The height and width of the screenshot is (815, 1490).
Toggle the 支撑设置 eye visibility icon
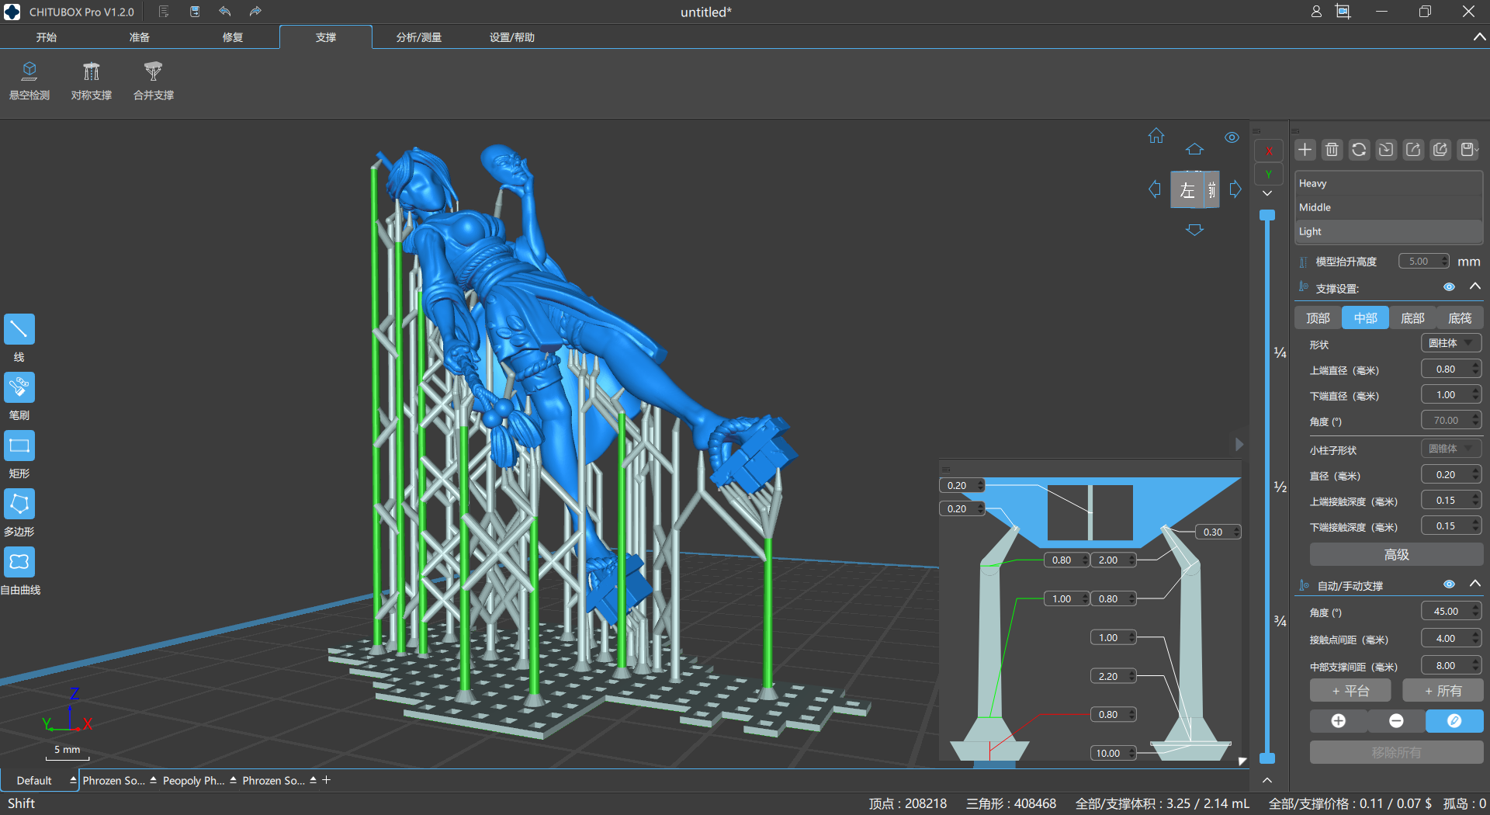[1449, 287]
